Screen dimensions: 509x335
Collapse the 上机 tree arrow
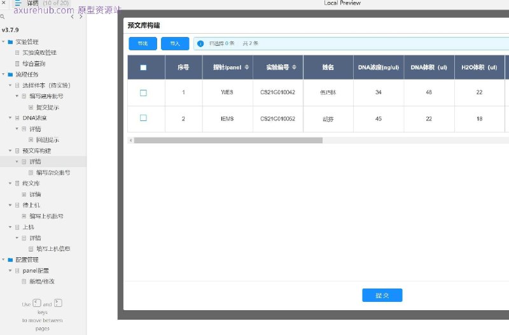pyautogui.click(x=10, y=227)
